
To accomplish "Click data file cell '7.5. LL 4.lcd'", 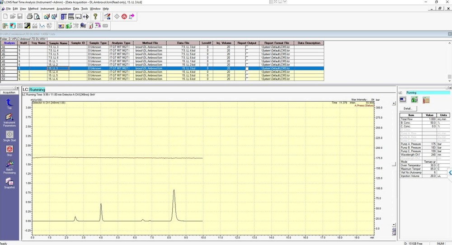I will pos(183,51).
